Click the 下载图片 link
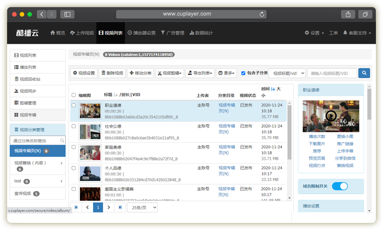Screen dimensions: 383x230 317,144
